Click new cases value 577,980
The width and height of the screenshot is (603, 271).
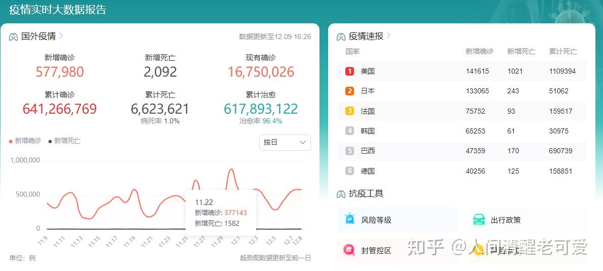pyautogui.click(x=60, y=72)
